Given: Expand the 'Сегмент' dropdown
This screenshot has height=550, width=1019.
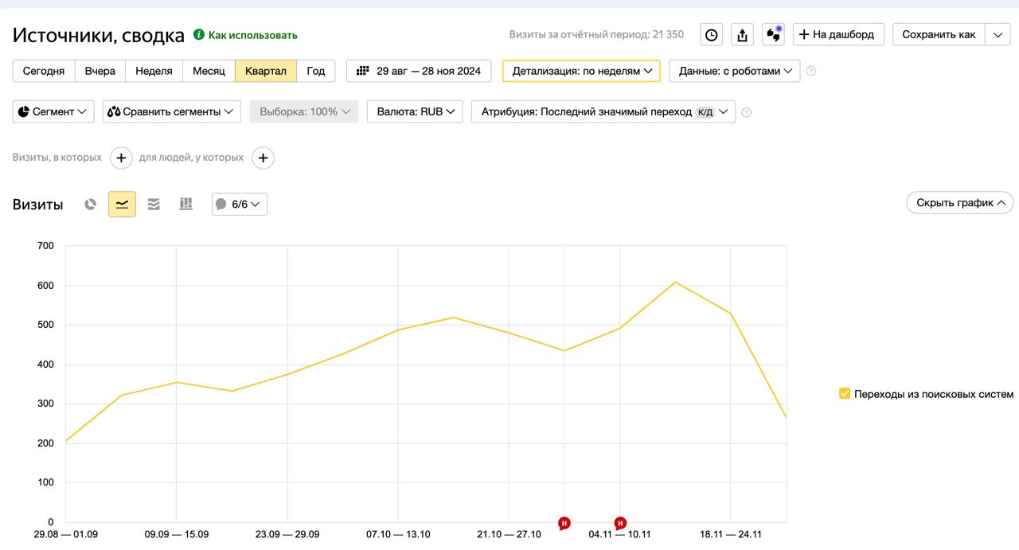Looking at the screenshot, I should (53, 111).
